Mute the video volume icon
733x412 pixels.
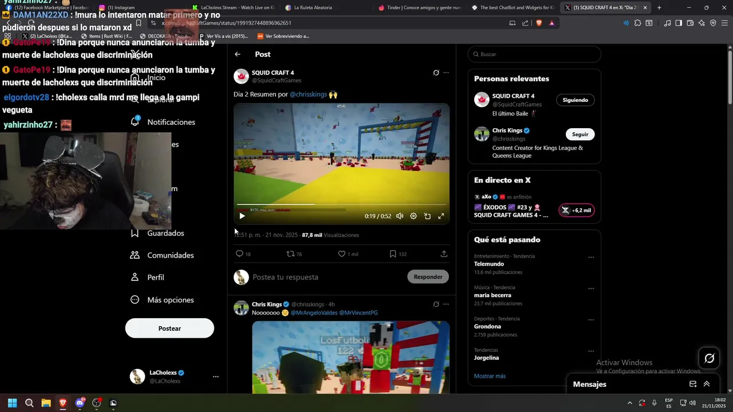pyautogui.click(x=400, y=216)
